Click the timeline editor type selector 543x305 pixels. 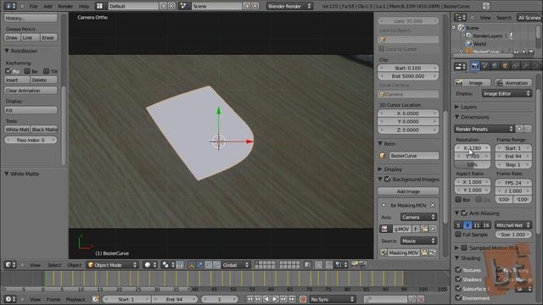10,299
